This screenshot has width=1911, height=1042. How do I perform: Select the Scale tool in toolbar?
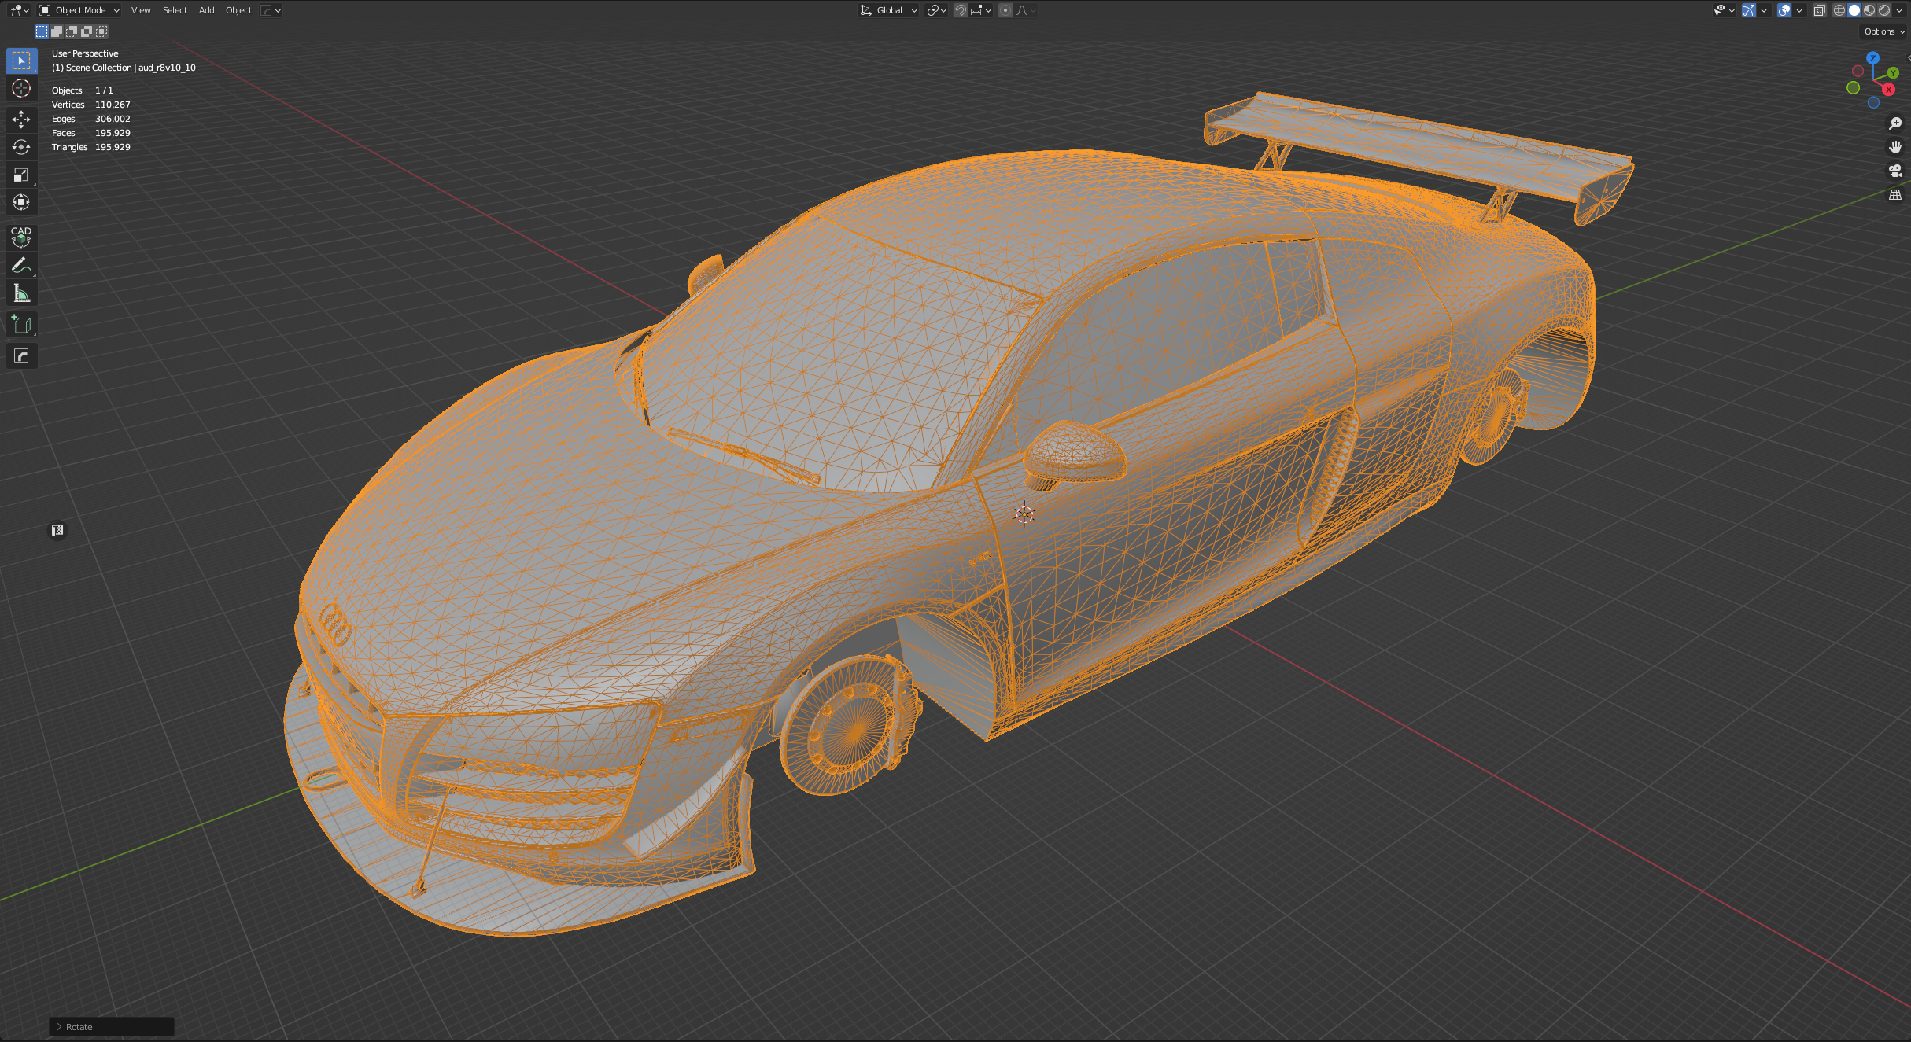(x=21, y=175)
